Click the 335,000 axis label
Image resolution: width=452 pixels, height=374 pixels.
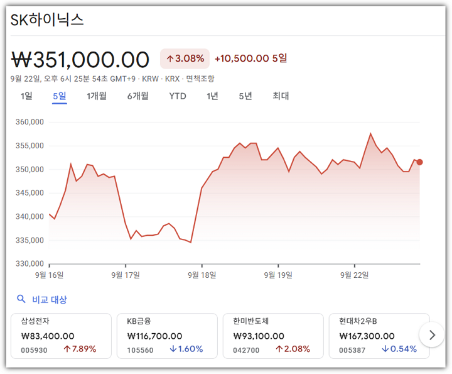30,240
